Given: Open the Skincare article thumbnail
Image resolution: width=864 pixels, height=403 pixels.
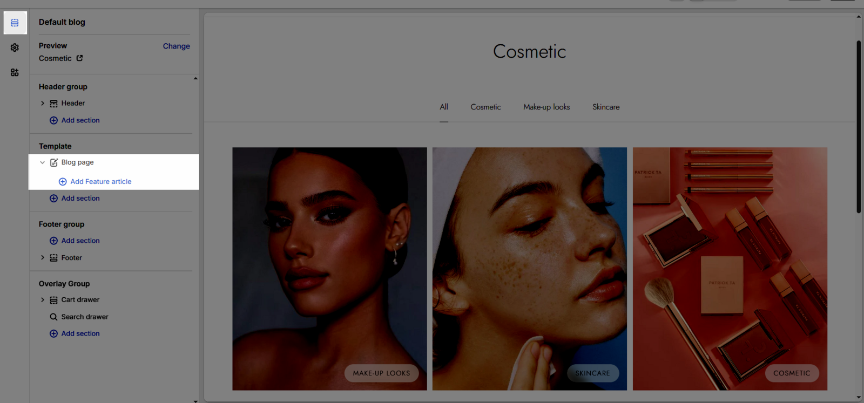Looking at the screenshot, I should coord(529,268).
